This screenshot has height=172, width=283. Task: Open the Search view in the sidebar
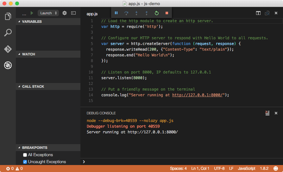[x=8, y=33]
